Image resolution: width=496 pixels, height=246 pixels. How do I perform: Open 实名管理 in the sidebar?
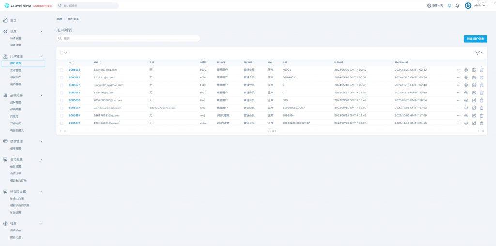15,70
